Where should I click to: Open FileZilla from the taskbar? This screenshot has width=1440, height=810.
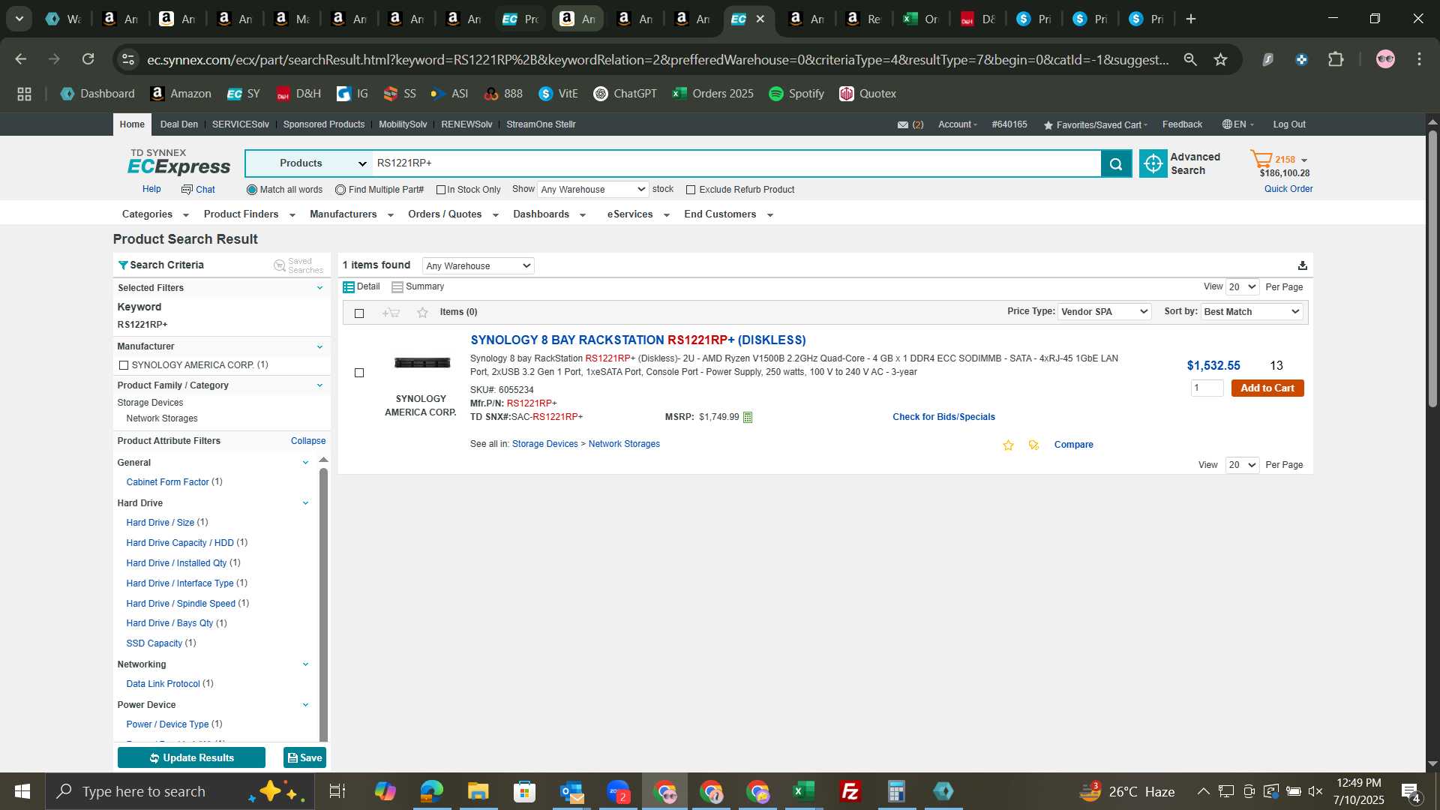[x=850, y=791]
